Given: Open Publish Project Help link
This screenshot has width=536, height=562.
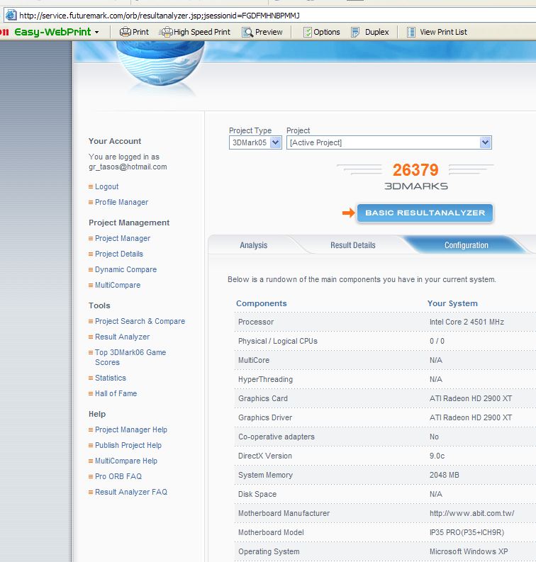Looking at the screenshot, I should pyautogui.click(x=128, y=445).
